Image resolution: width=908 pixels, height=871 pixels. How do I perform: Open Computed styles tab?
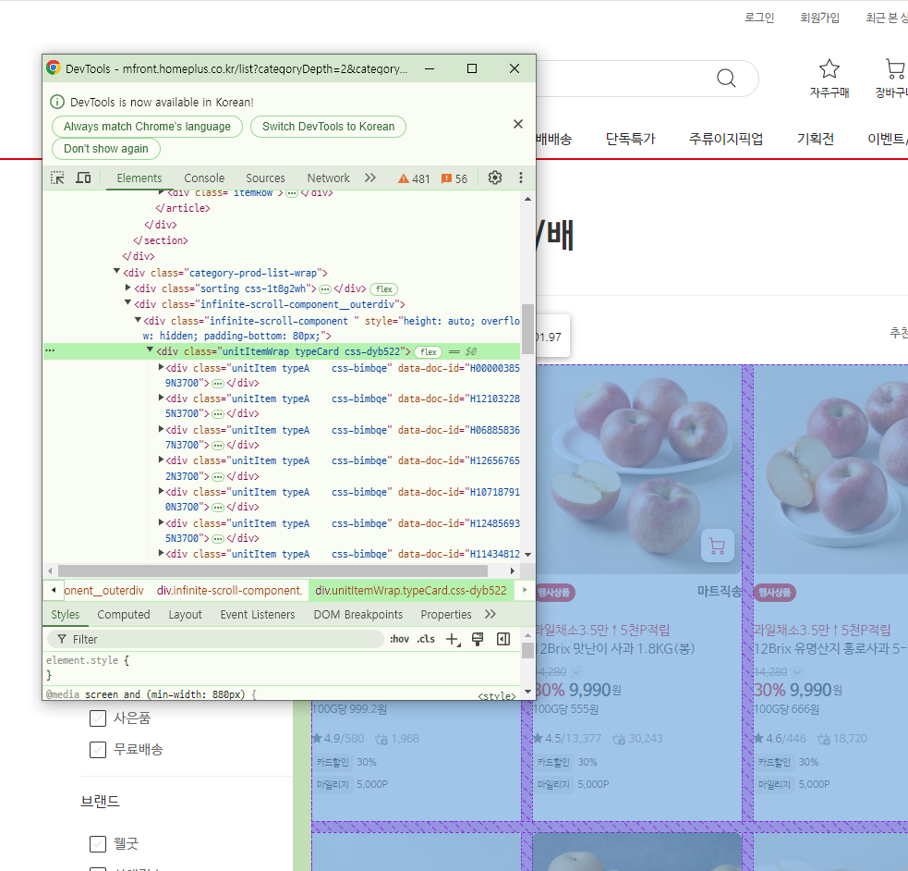pos(124,614)
